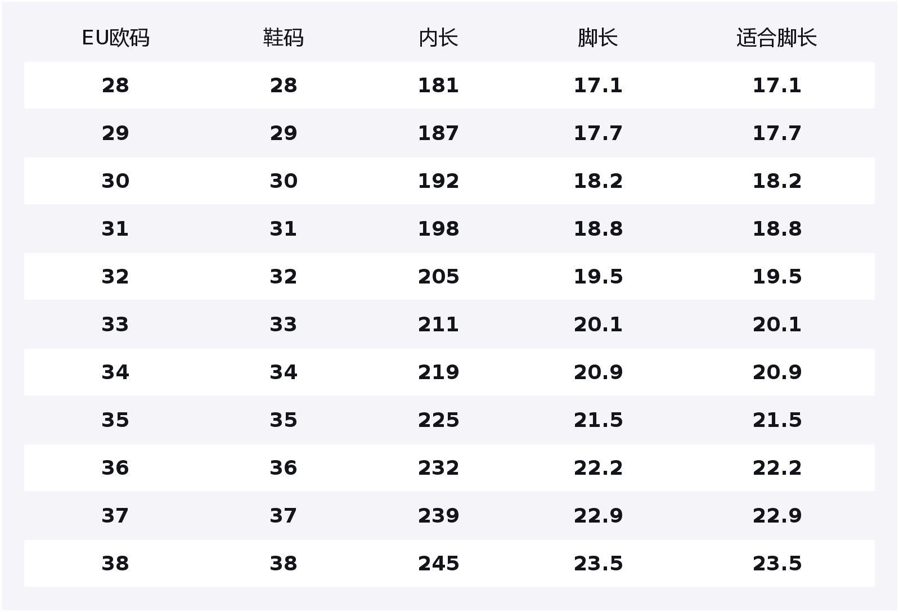Screen dimensions: 899x612
Task: Select 17.7 in the 适合脚长 column
Action: [777, 133]
